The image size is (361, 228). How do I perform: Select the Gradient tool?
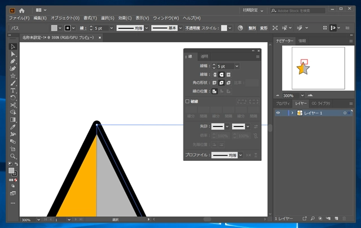point(13,120)
